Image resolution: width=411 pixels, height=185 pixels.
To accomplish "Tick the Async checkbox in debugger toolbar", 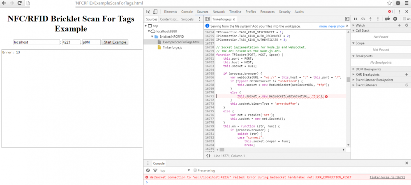I will coord(404,19).
